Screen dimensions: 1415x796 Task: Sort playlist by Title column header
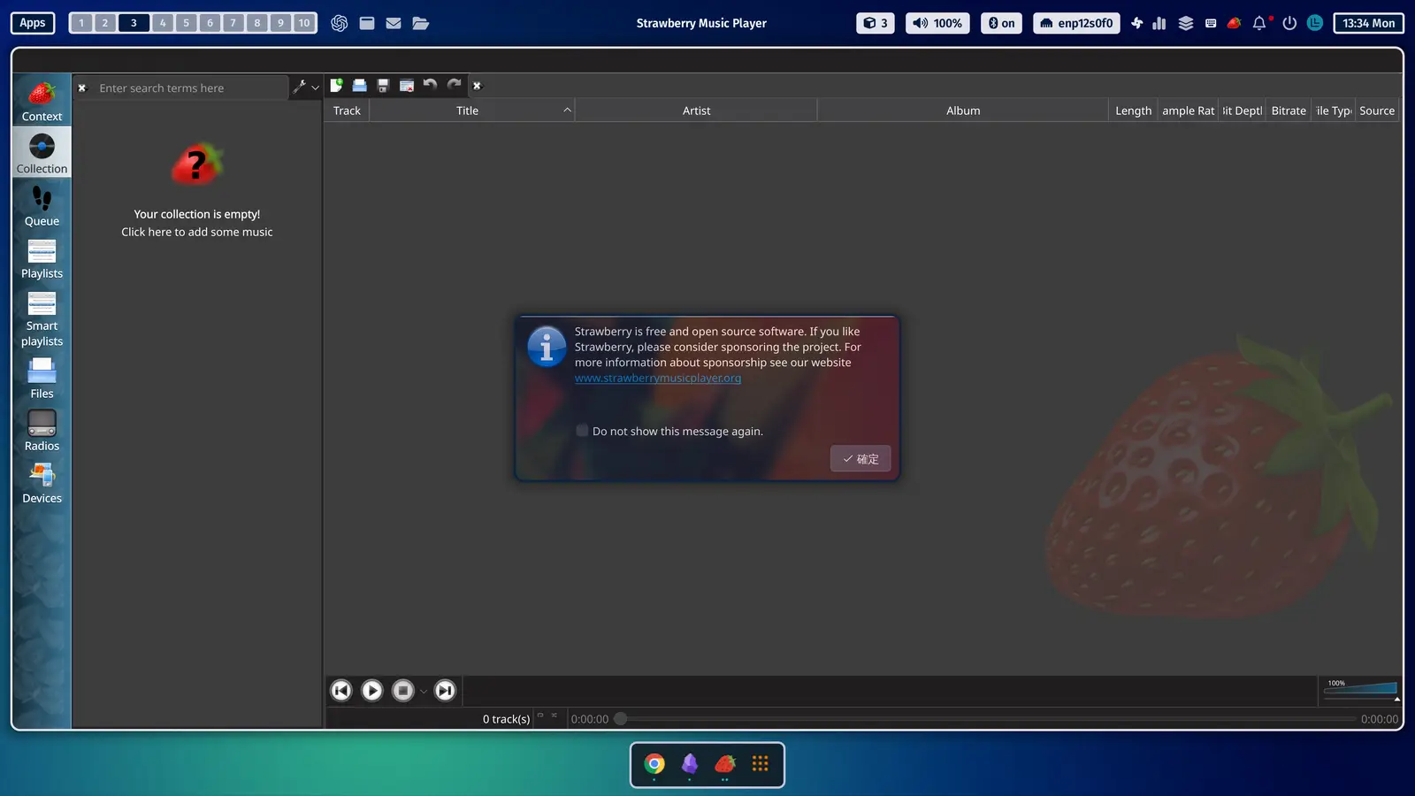coord(471,111)
